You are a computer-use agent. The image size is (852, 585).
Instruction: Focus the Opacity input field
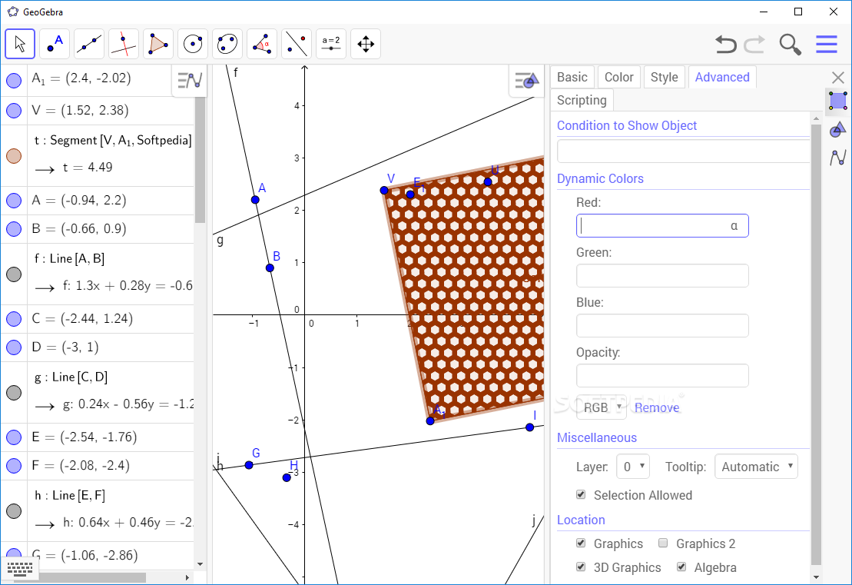coord(662,376)
